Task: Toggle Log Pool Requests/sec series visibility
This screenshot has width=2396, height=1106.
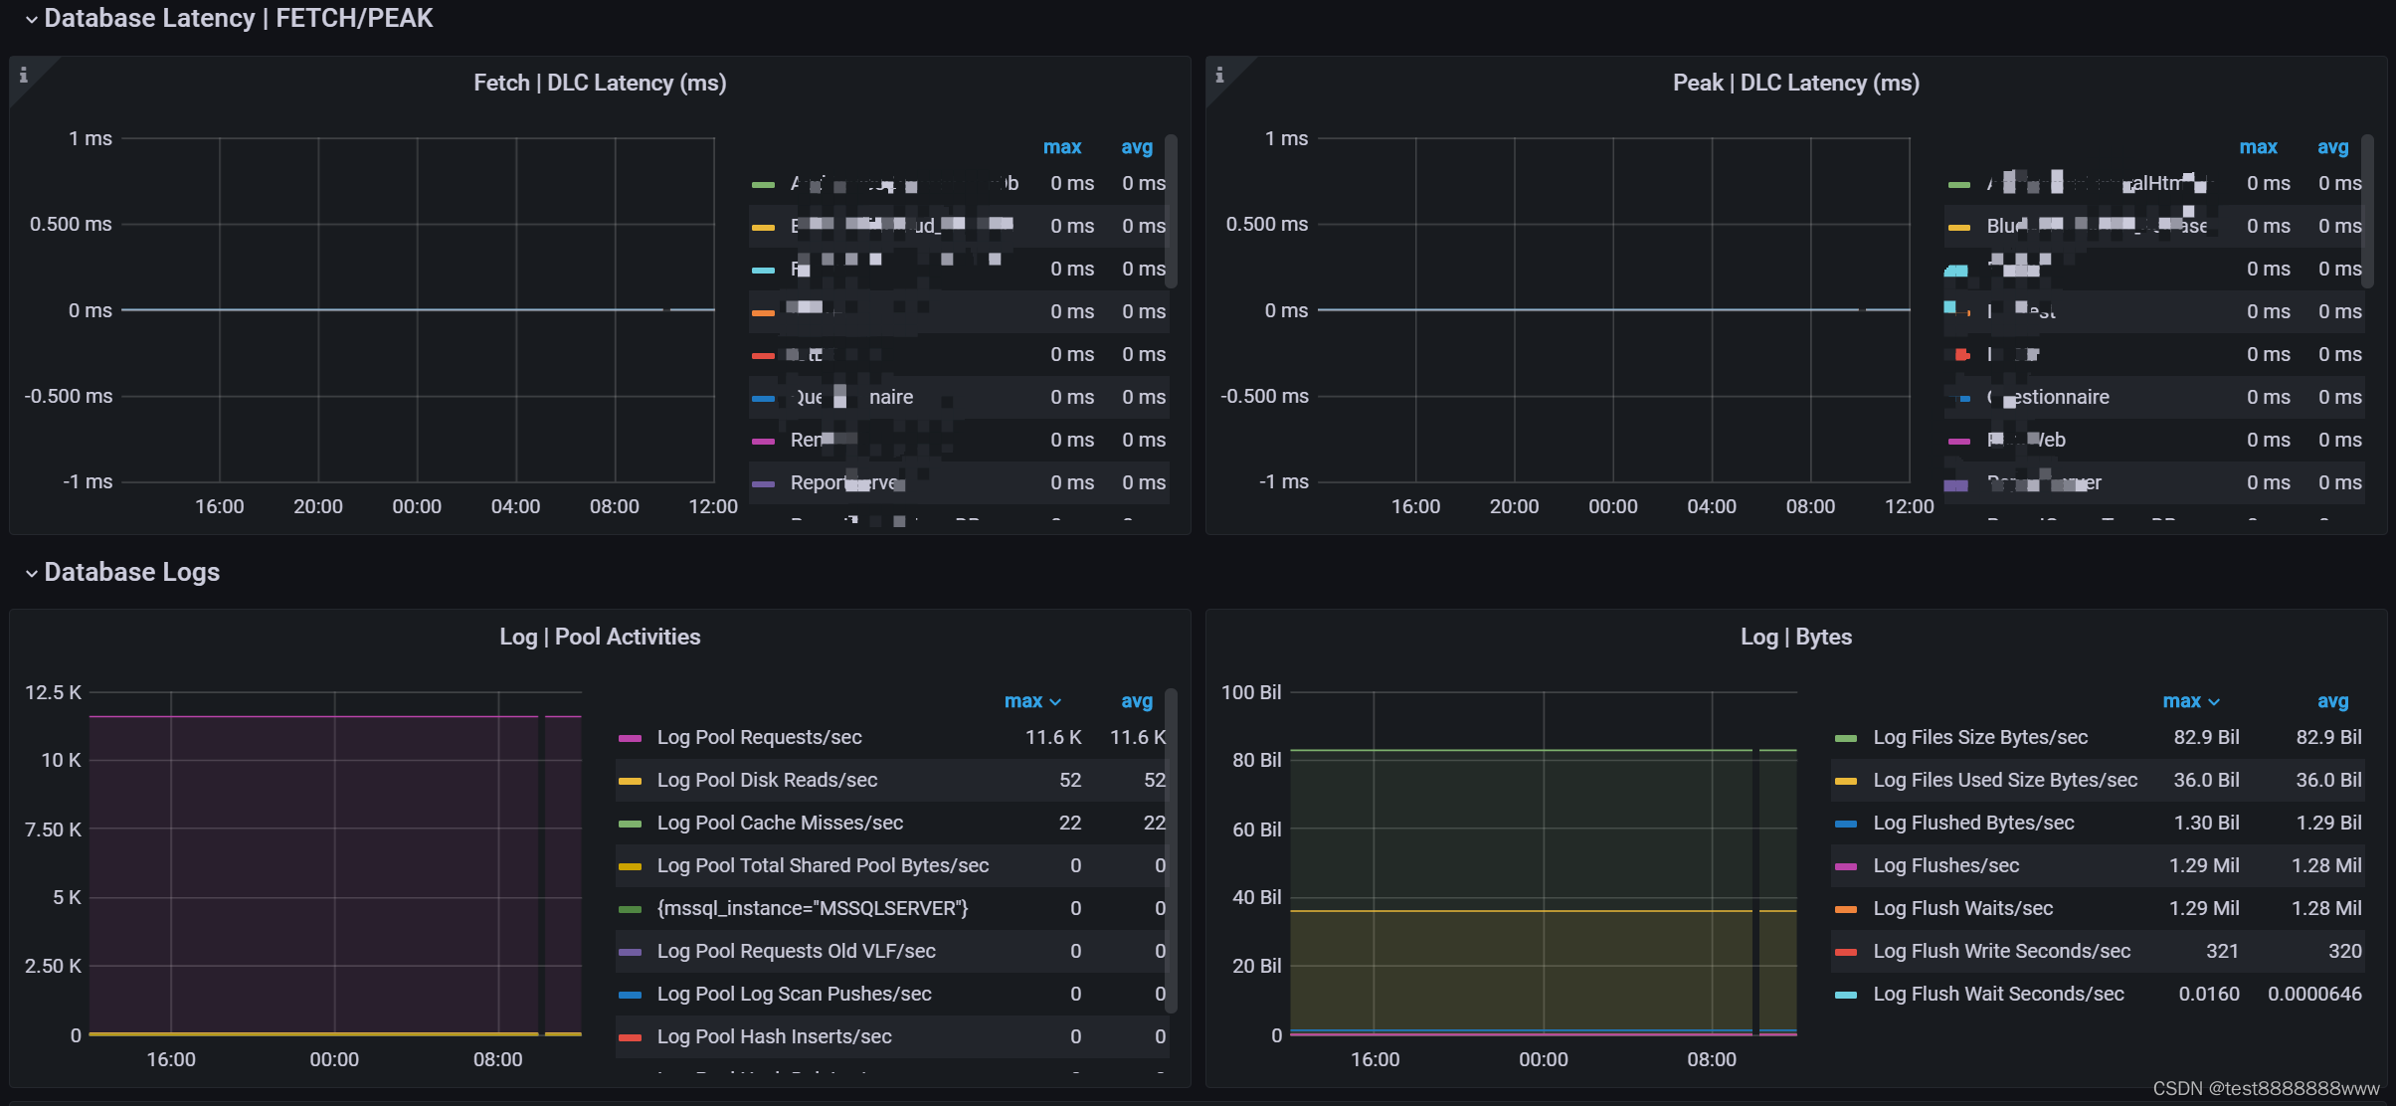Action: pos(759,737)
